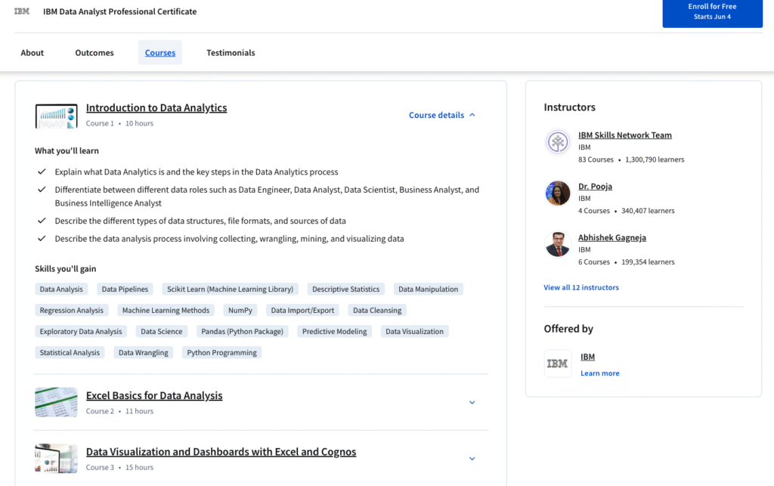Select the Python Programming skill tag

[221, 352]
